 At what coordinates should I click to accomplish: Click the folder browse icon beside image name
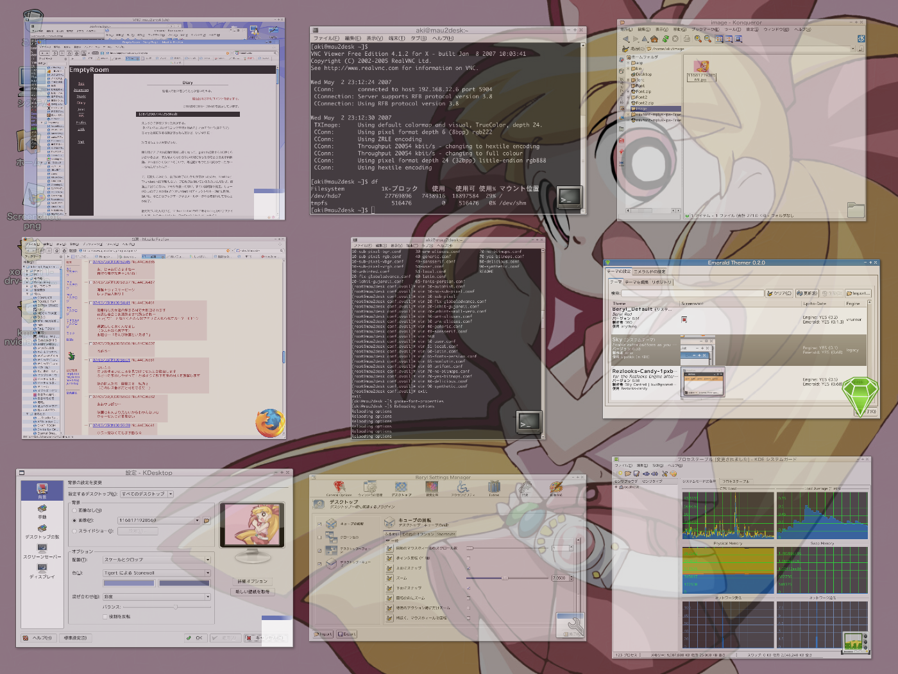tap(207, 521)
